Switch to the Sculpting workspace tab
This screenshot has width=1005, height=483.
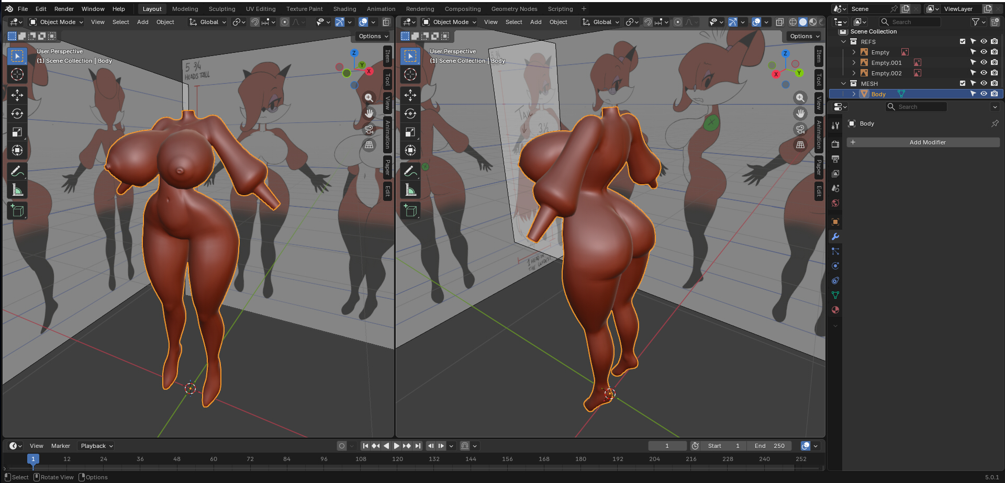(221, 9)
